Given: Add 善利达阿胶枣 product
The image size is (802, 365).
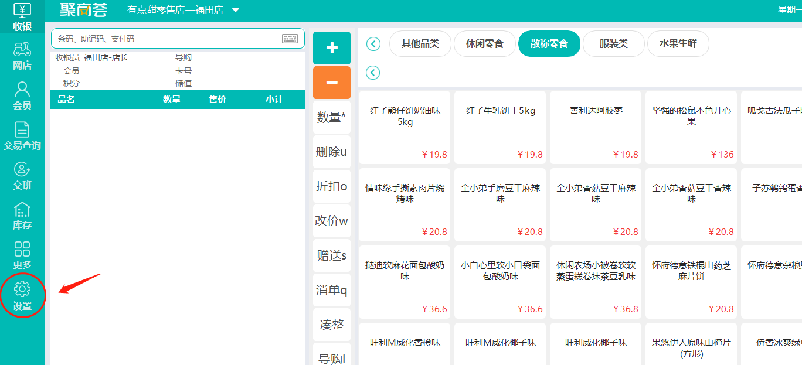Looking at the screenshot, I should pos(596,127).
